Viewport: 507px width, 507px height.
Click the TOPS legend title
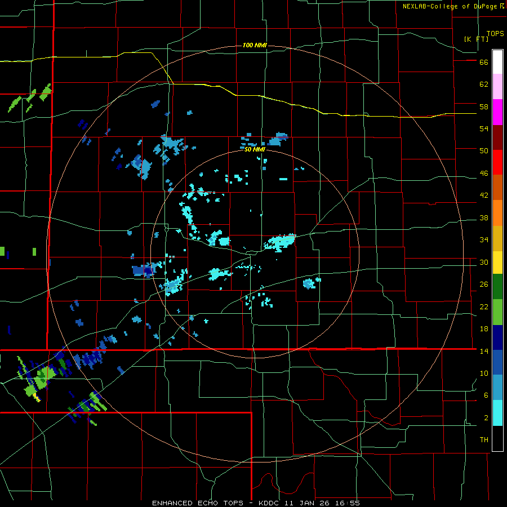495,33
